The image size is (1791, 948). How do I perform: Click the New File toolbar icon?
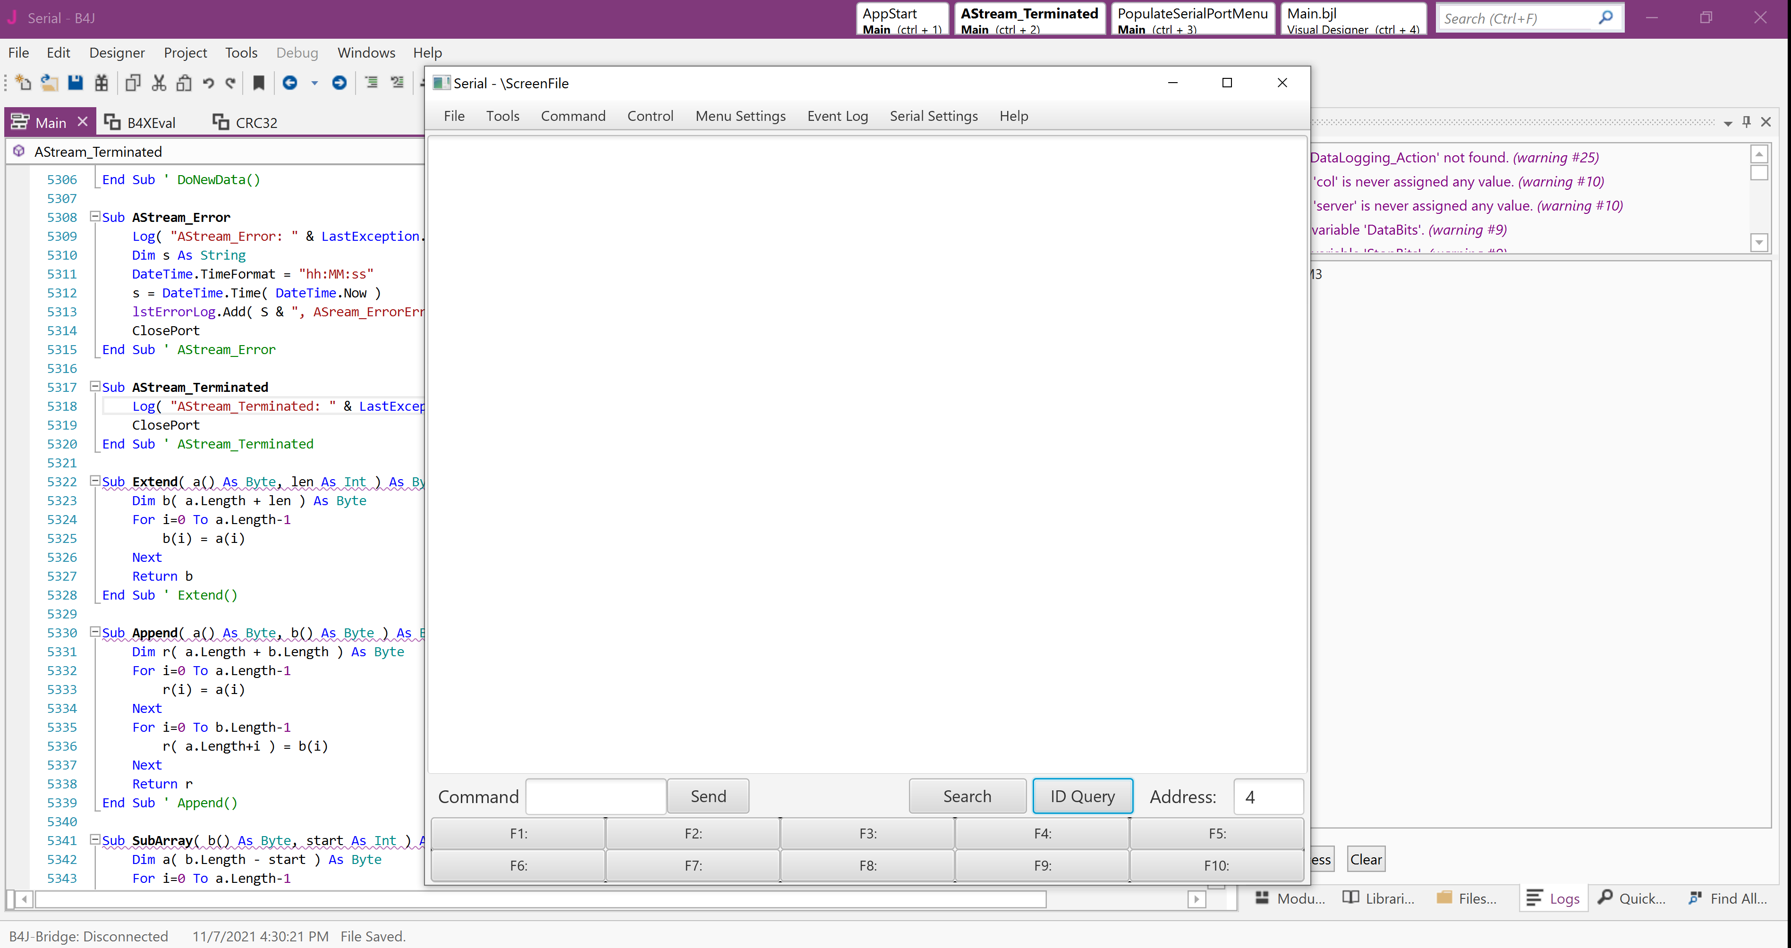click(23, 84)
